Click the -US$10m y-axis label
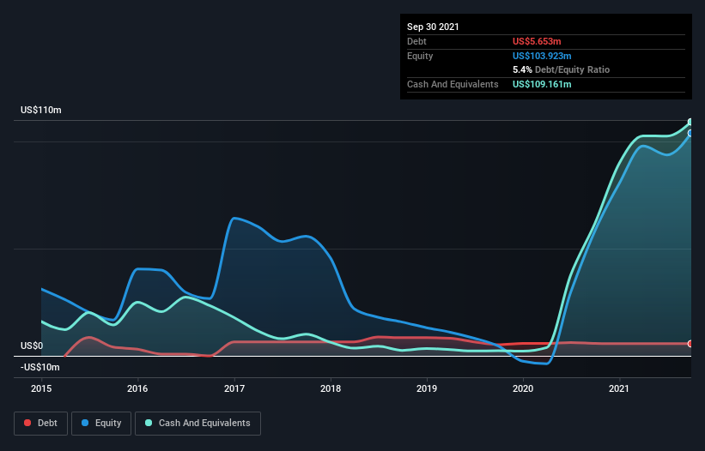The width and height of the screenshot is (705, 451). coord(40,368)
